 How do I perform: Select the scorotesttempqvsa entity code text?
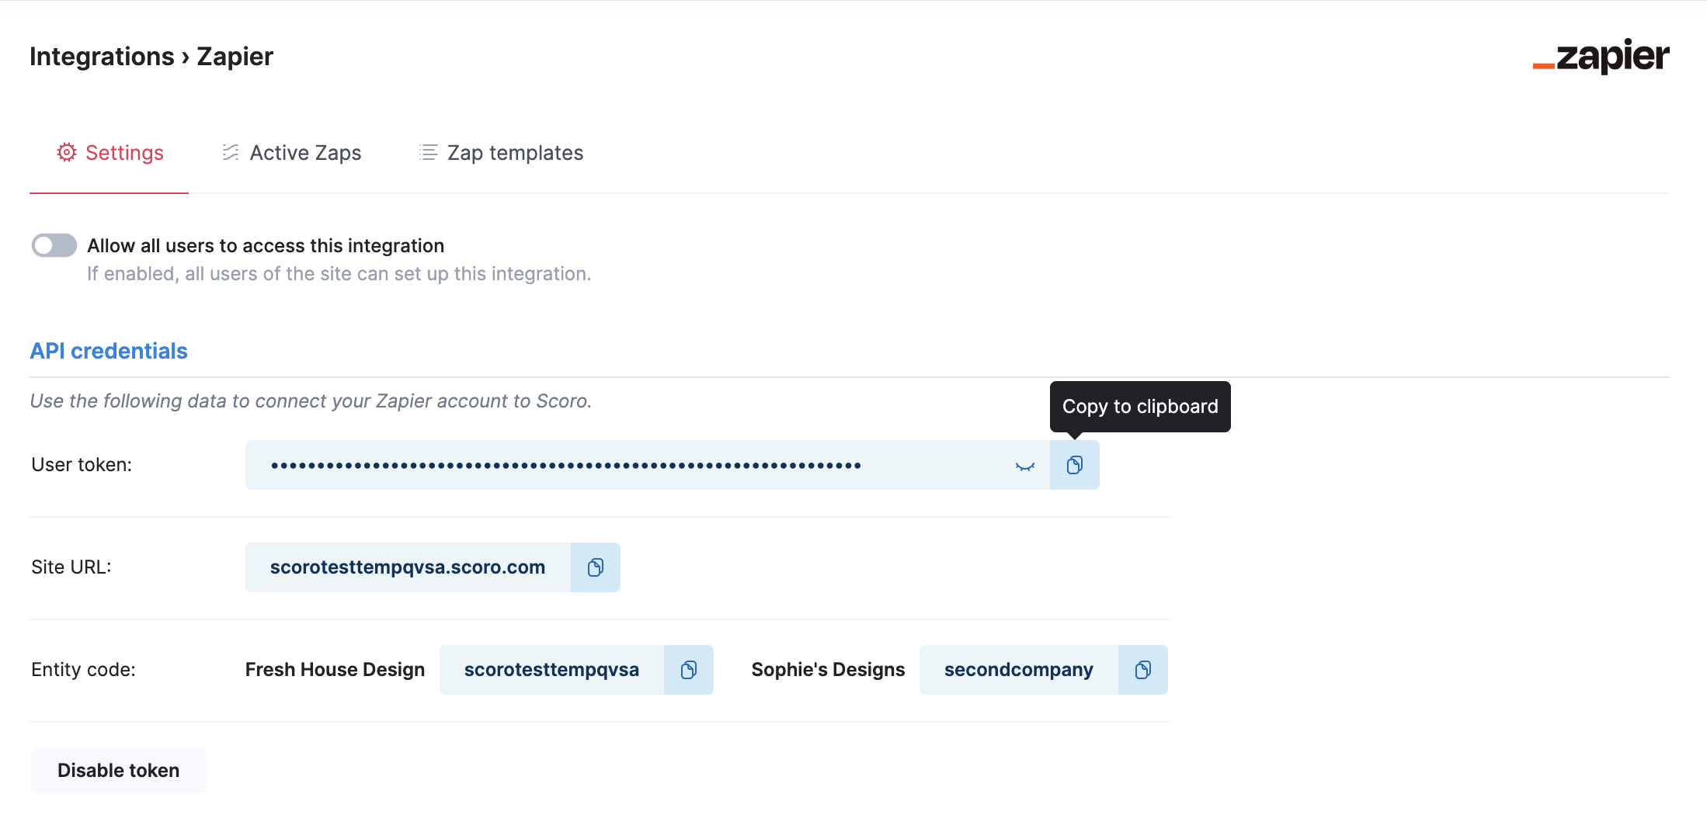pyautogui.click(x=551, y=670)
